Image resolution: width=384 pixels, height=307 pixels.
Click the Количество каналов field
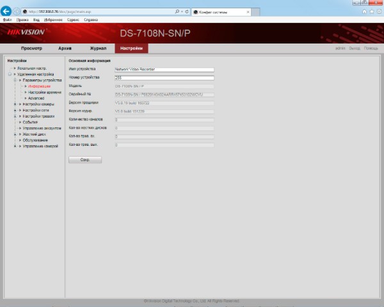[164, 120]
